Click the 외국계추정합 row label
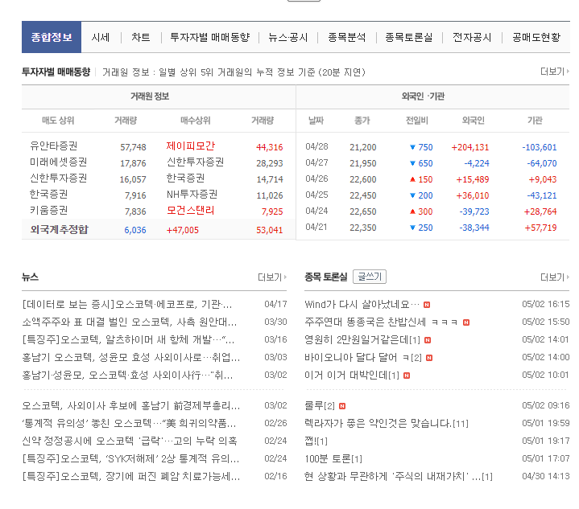Viewport: 579px width, 509px height. [59, 229]
